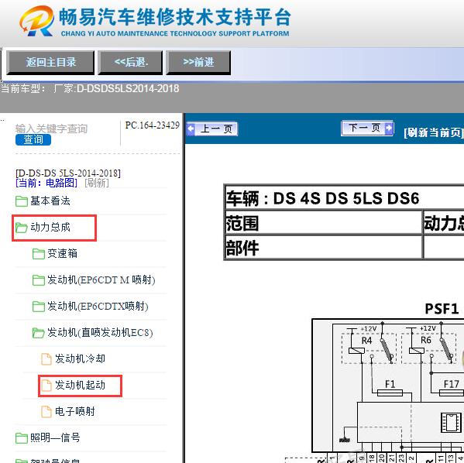Click the [D-DS-DS 5LS-2014-2018] model text

(68, 173)
